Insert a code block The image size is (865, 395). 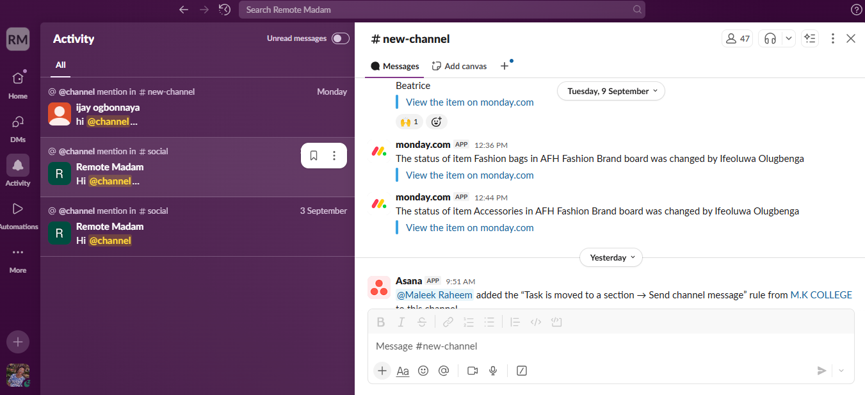(x=556, y=322)
